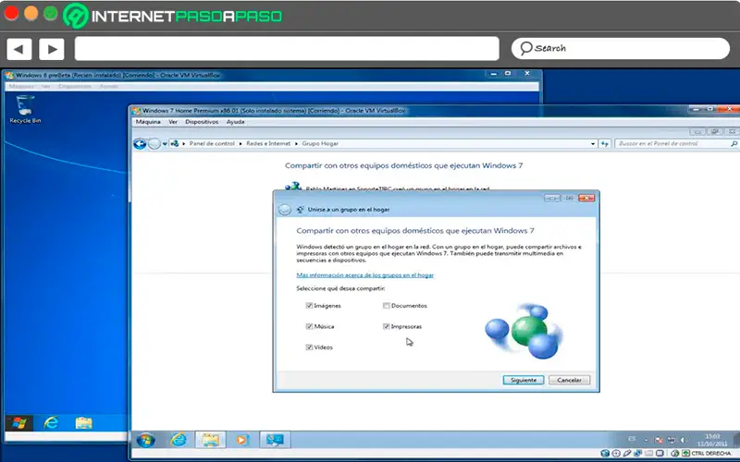The height and width of the screenshot is (462, 740).
Task: Click the Start button in the Windows 8 VM
Action: [x=18, y=423]
